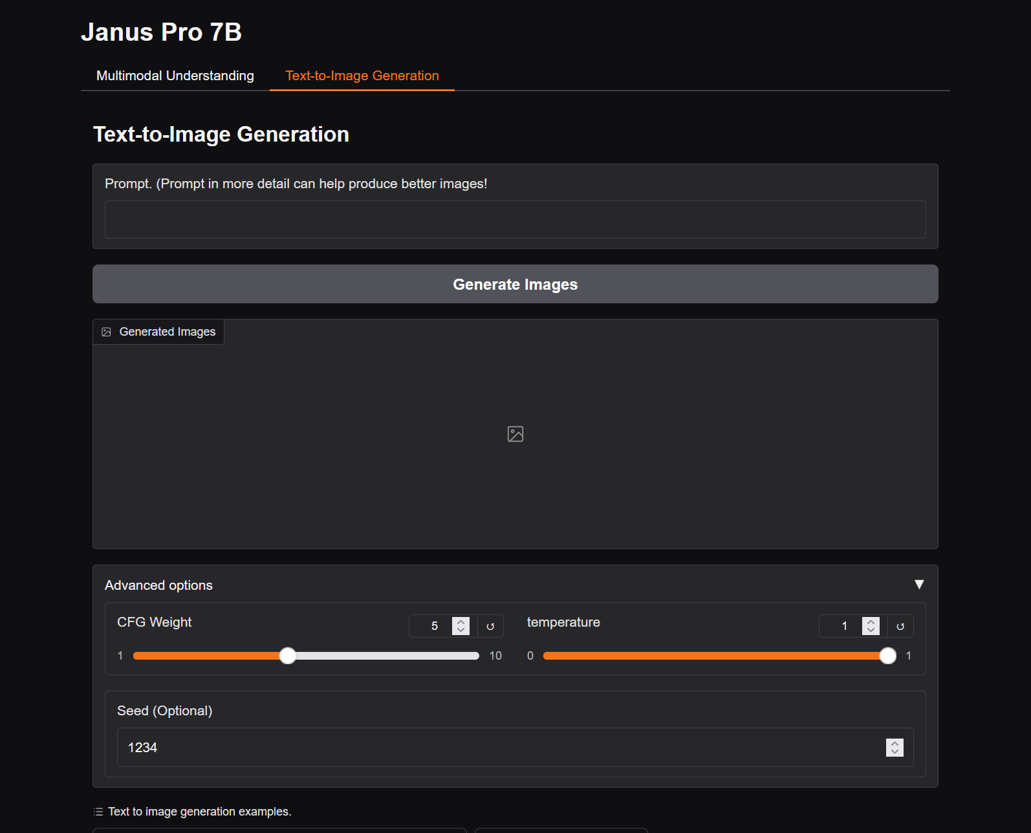1031x833 pixels.
Task: Decrease CFG Weight with down stepper arrow
Action: click(x=461, y=631)
